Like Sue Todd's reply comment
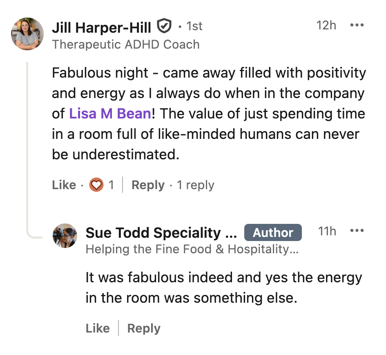 point(98,328)
